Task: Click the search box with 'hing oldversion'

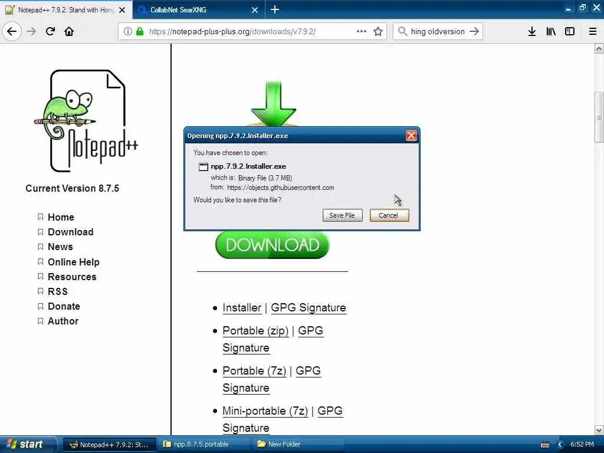Action: coord(438,32)
